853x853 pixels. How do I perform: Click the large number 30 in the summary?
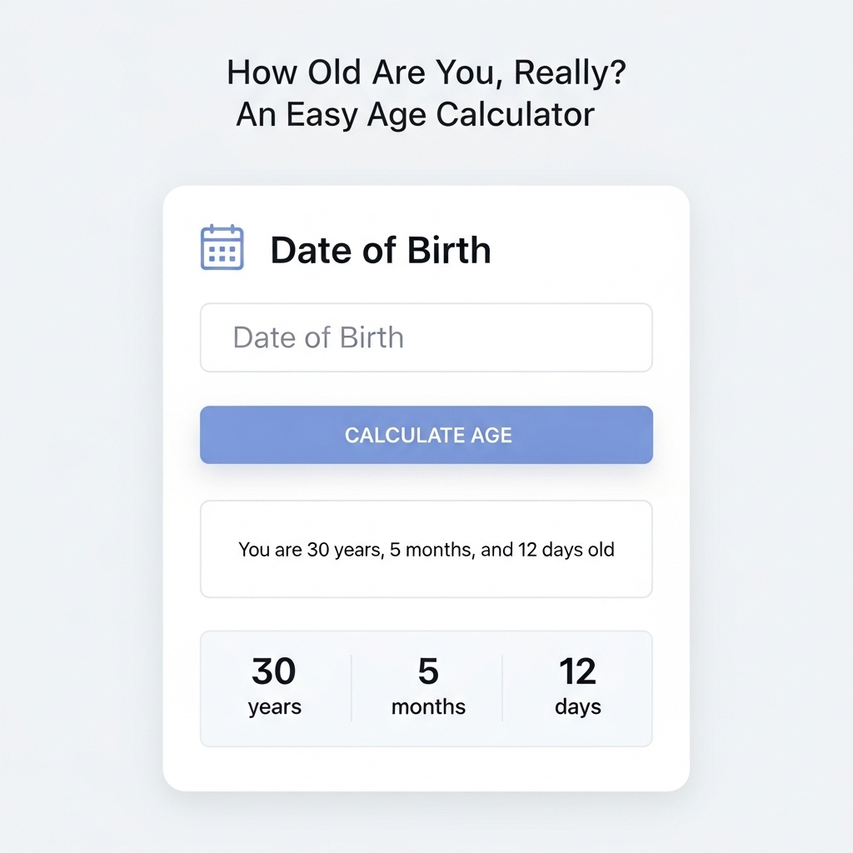point(273,671)
